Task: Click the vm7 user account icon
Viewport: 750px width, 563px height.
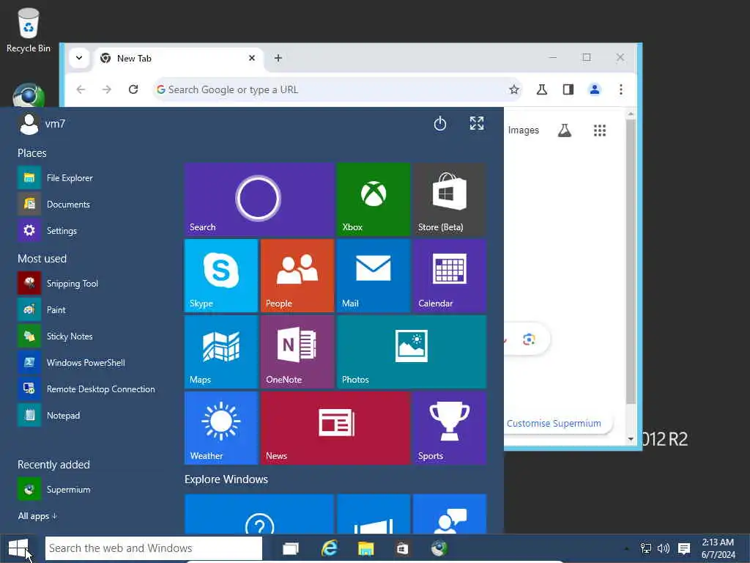Action: tap(29, 124)
